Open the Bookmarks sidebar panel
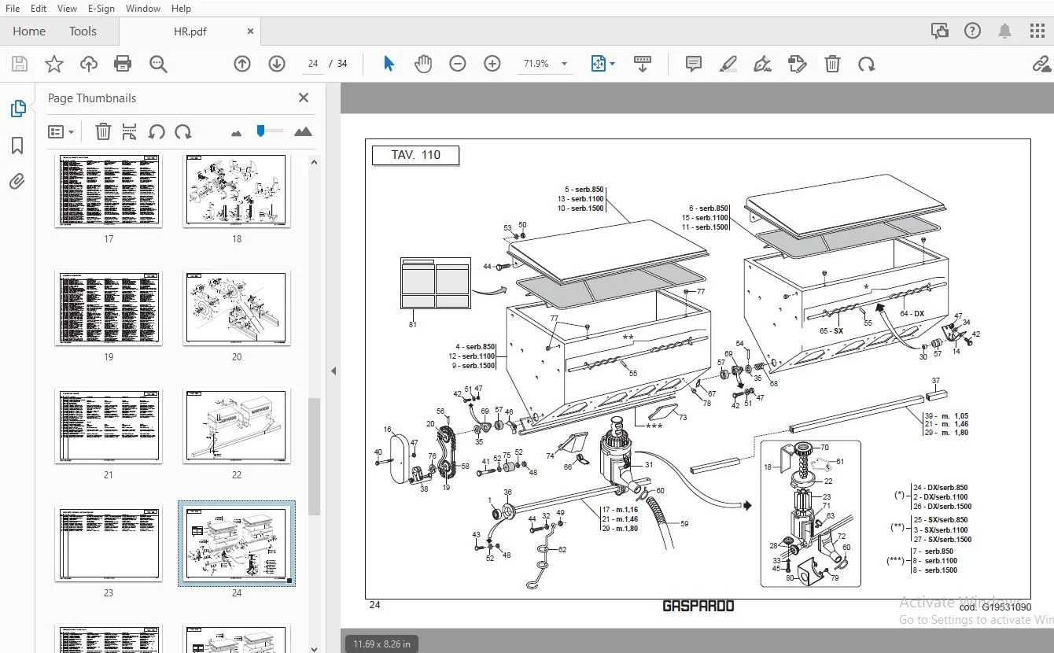Screen dimensions: 1054x653 17,146
